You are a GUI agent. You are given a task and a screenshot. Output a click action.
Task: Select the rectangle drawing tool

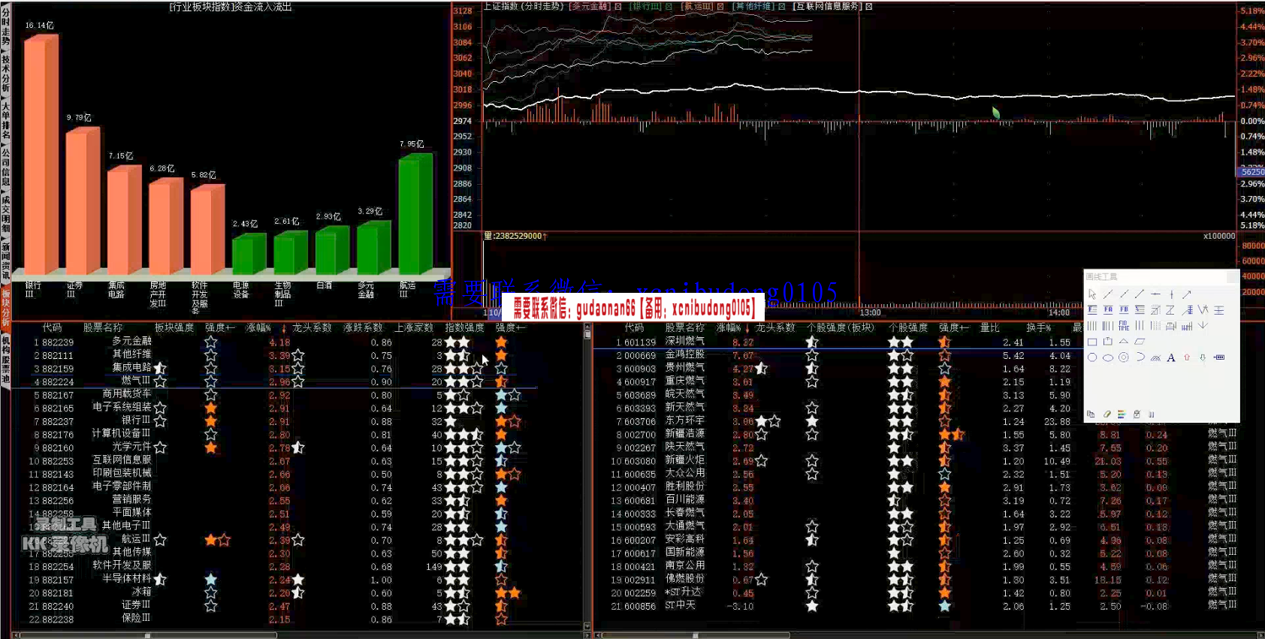(1092, 342)
